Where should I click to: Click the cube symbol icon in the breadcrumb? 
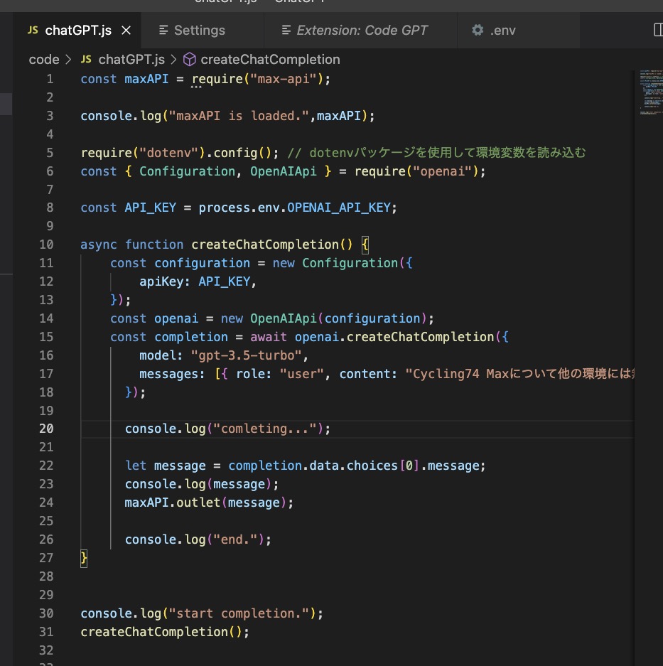(x=189, y=60)
